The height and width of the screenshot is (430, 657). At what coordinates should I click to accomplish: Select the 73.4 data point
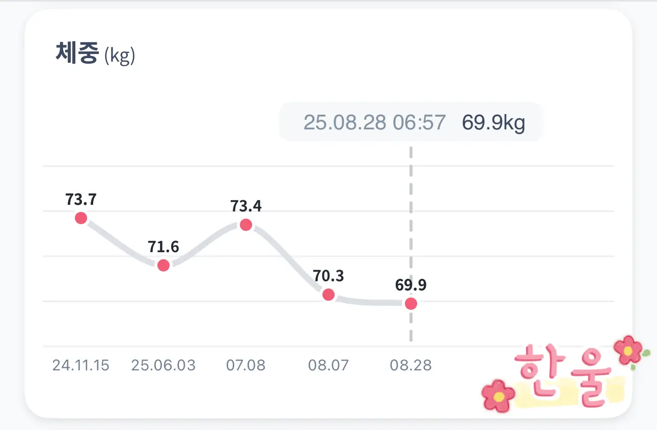point(246,225)
